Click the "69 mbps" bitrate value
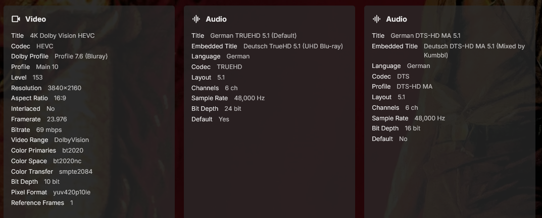Screen dimensions: 542x218 pos(49,129)
